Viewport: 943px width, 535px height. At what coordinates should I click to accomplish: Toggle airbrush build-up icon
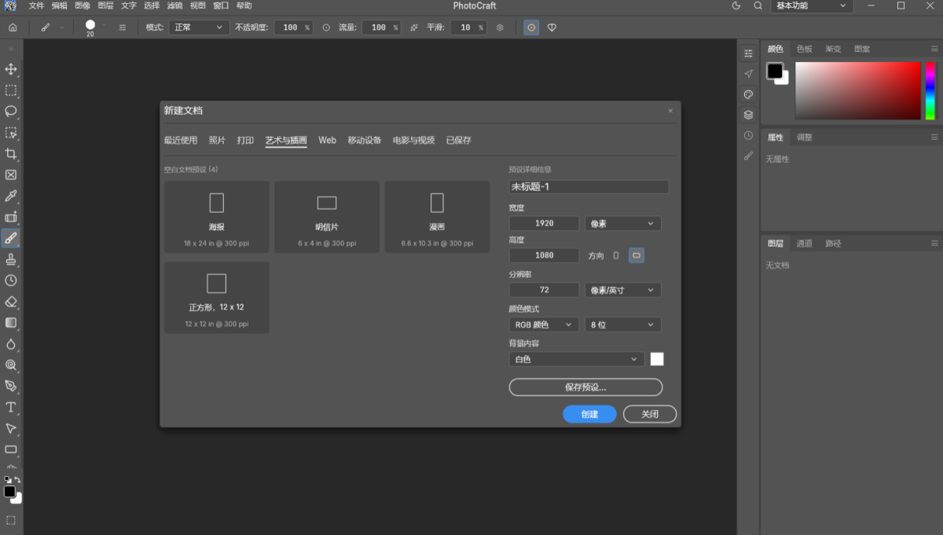pyautogui.click(x=414, y=27)
